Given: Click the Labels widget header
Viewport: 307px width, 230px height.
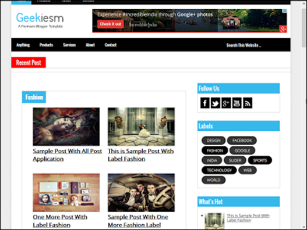Looking at the screenshot, I should click(238, 126).
